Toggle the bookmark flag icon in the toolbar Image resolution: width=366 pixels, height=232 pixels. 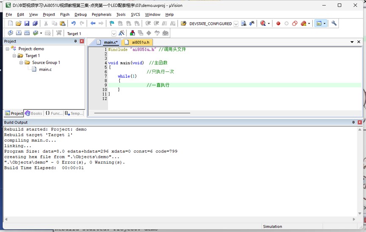[112, 24]
